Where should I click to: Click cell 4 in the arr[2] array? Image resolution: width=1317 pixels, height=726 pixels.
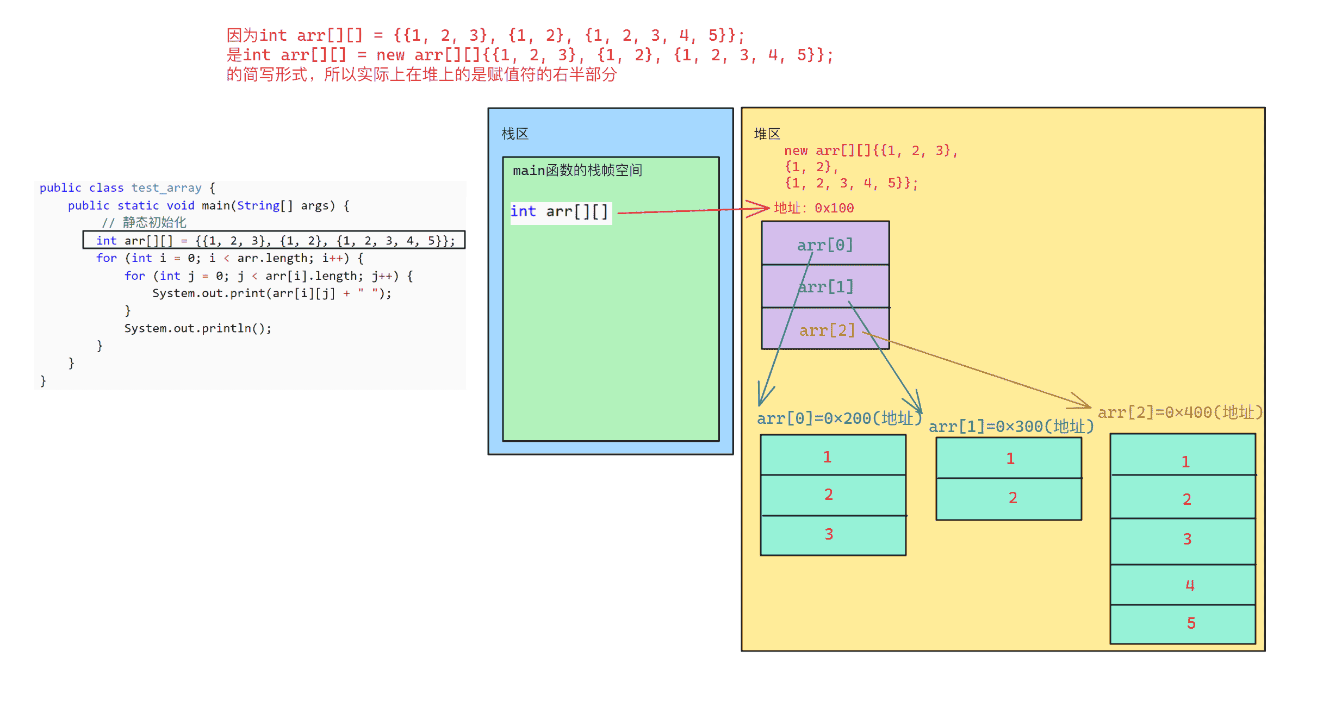pyautogui.click(x=1183, y=585)
